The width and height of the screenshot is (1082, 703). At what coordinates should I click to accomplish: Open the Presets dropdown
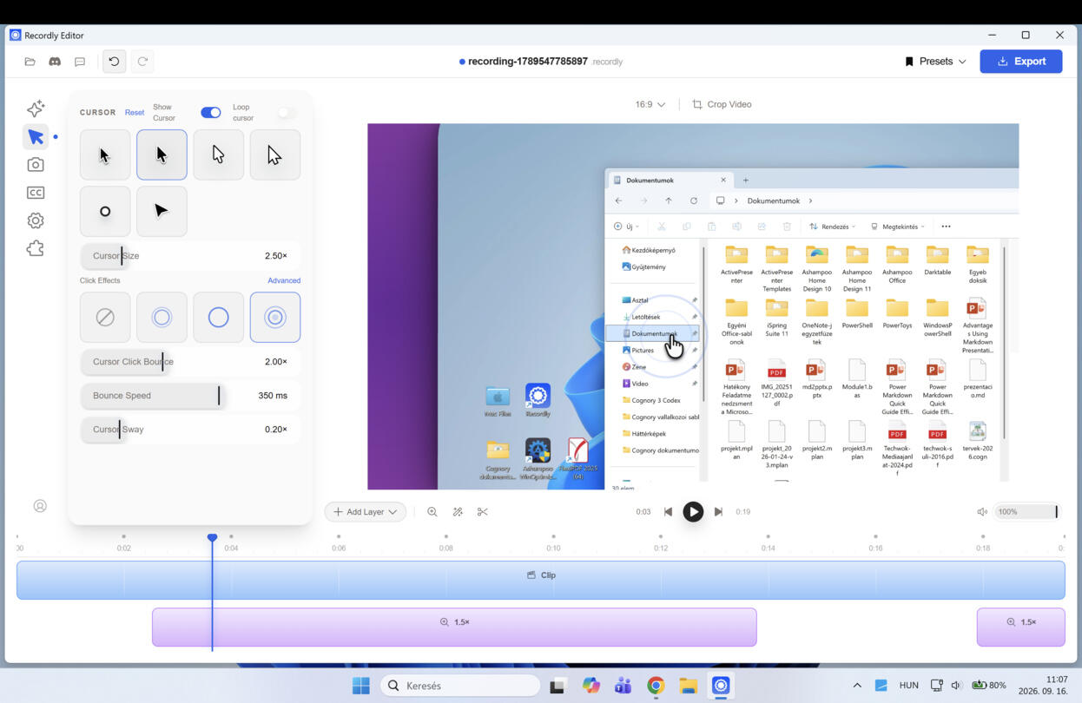pyautogui.click(x=935, y=62)
